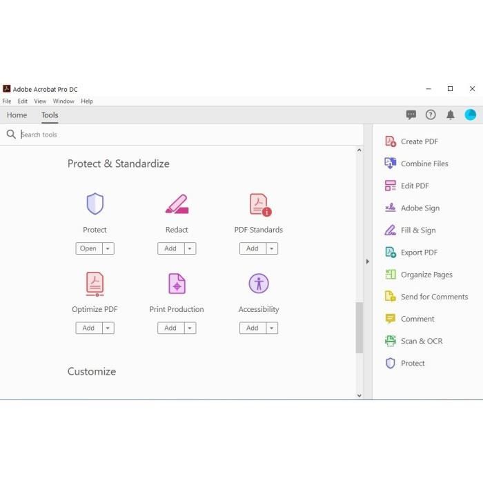Launch Scan & OCR in the right pane

point(414,341)
